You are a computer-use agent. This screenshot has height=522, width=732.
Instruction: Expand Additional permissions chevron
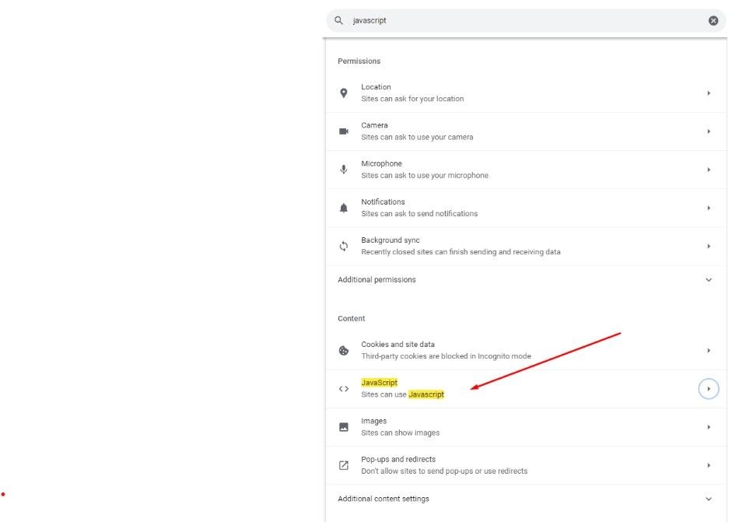click(709, 280)
